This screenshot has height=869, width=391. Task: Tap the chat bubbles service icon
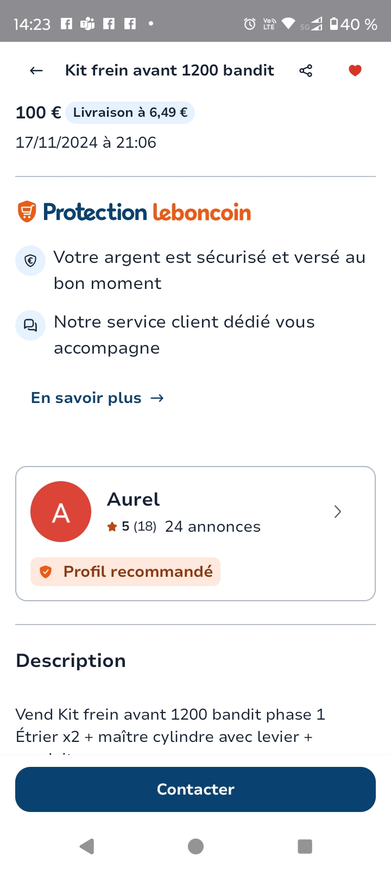pos(30,325)
